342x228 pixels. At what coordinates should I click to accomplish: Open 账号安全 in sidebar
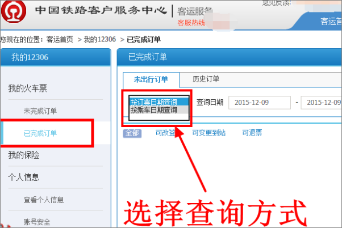pyautogui.click(x=37, y=222)
